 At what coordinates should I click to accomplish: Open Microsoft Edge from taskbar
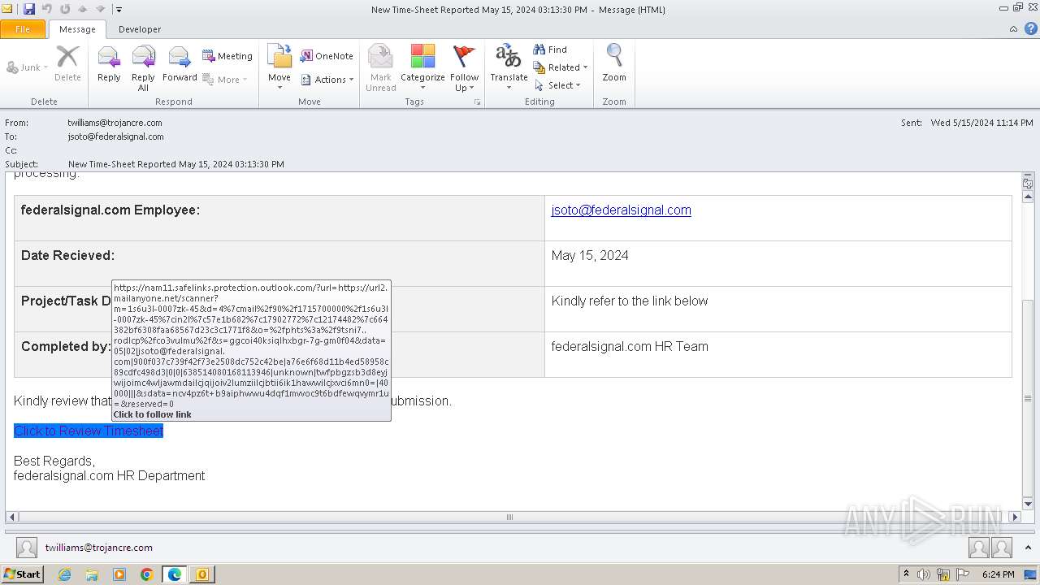click(175, 574)
